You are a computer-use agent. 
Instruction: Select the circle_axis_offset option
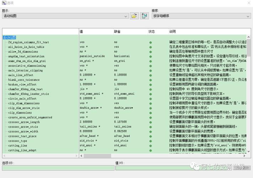22,99
